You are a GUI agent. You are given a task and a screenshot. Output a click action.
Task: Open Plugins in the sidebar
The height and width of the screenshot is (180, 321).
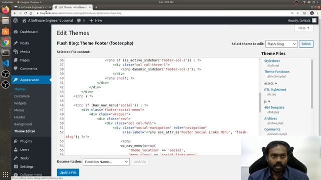26,141
